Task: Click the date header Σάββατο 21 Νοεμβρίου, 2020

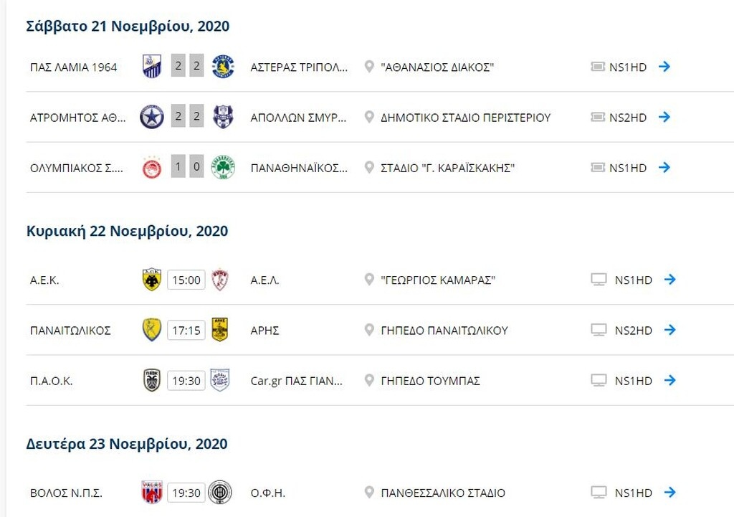Action: (x=127, y=26)
